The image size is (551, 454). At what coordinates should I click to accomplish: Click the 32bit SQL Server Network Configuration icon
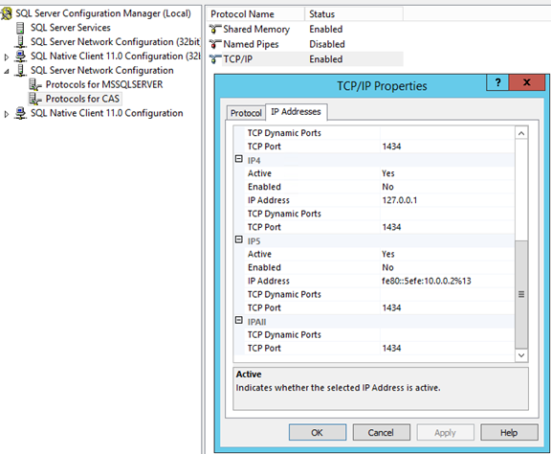[21, 42]
